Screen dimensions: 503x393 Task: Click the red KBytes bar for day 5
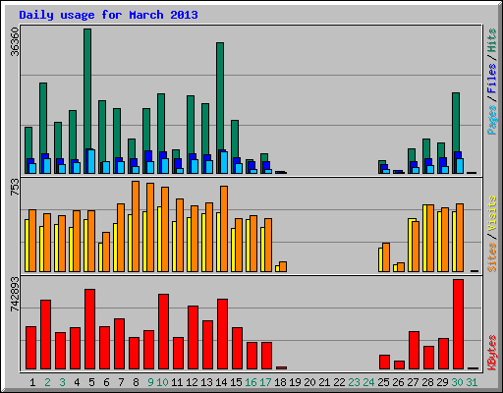coord(90,329)
